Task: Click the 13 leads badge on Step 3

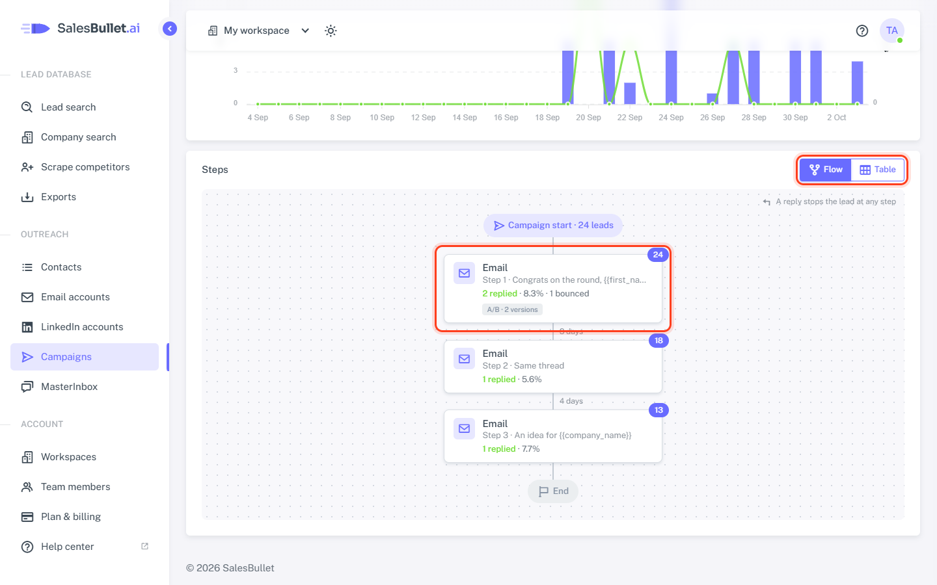Action: click(659, 410)
